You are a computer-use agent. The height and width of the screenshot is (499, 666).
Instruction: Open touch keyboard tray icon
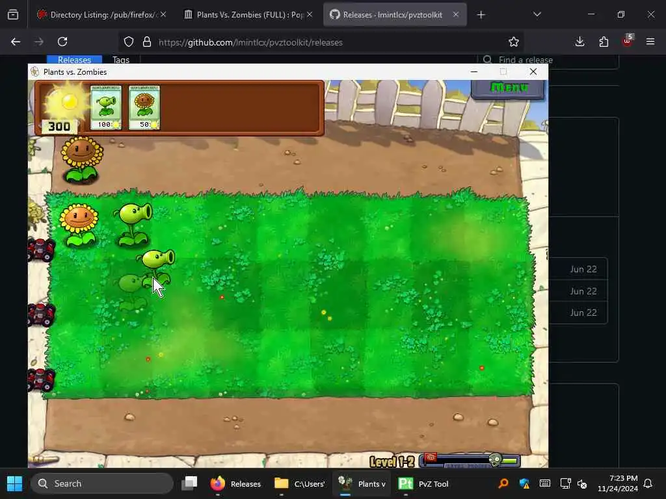545,483
